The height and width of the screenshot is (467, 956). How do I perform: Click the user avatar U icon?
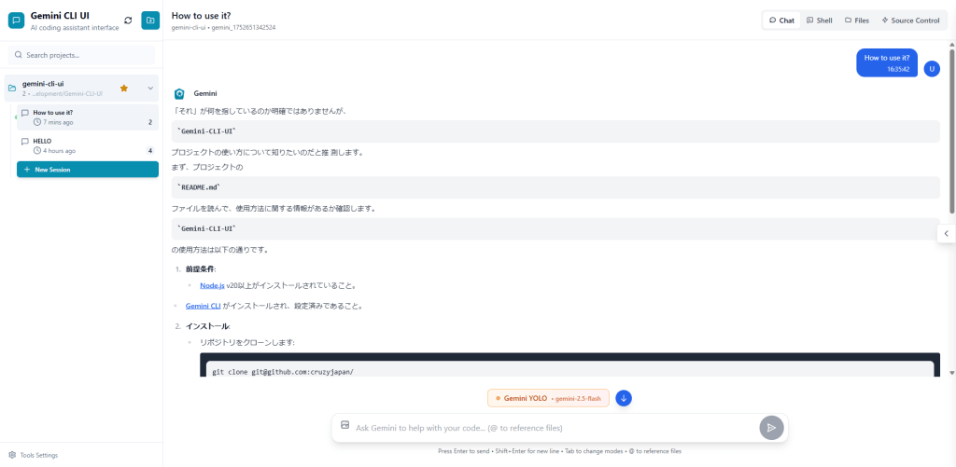coord(932,69)
